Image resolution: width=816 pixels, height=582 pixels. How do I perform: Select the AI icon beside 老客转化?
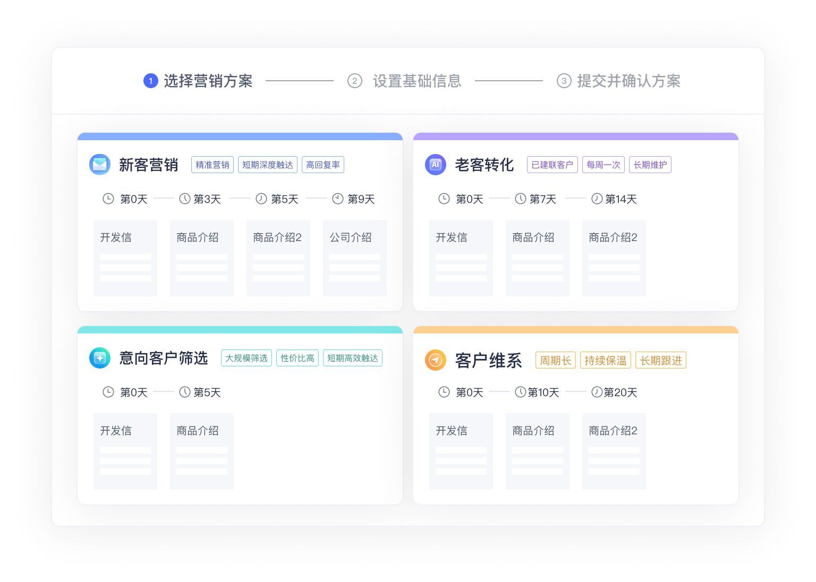[436, 165]
